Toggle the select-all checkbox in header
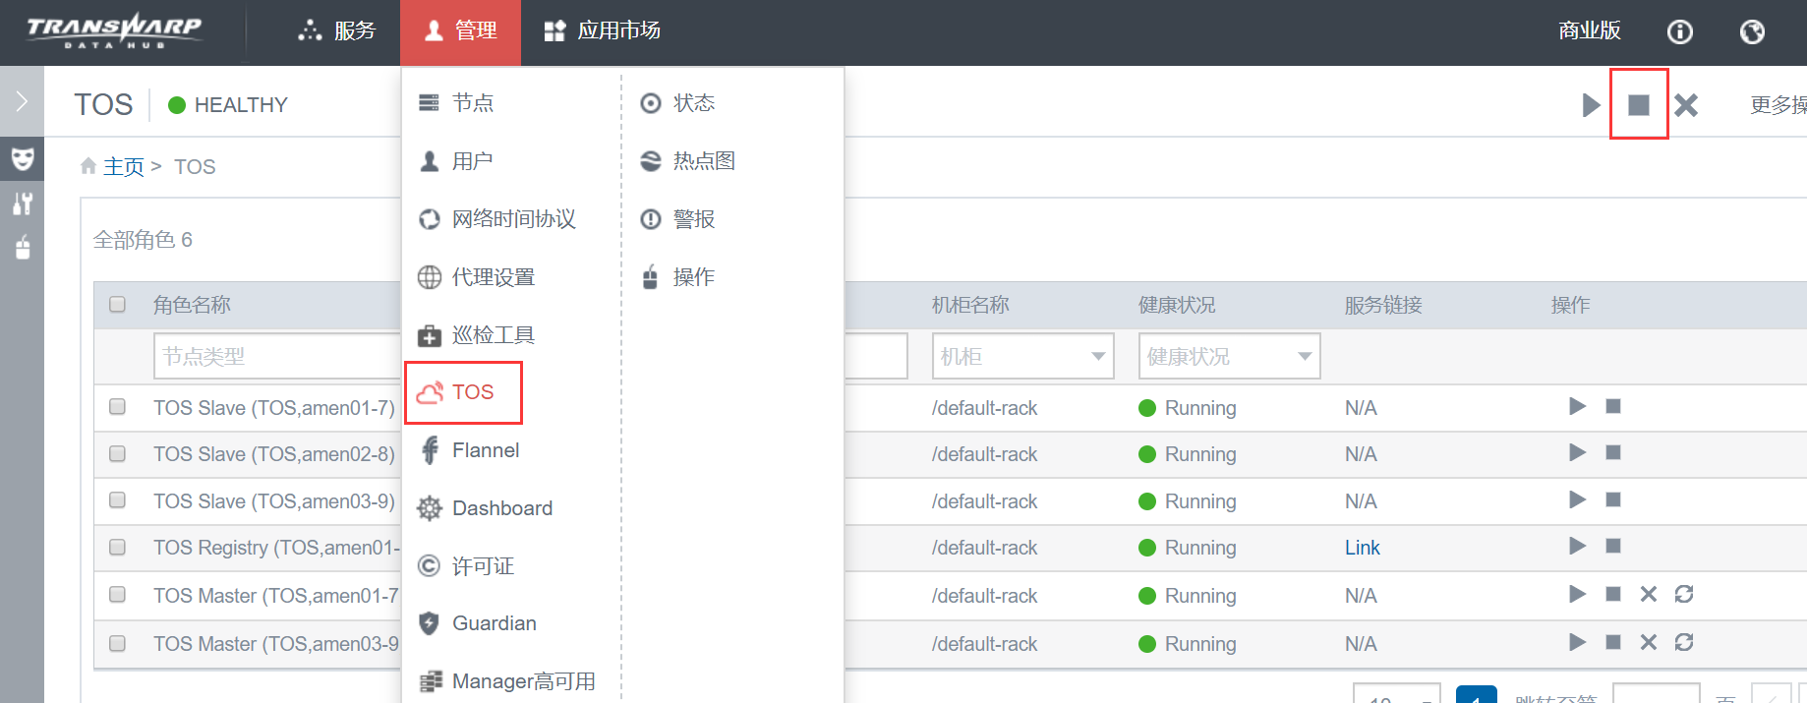Screen dimensions: 1807x703 click(117, 304)
